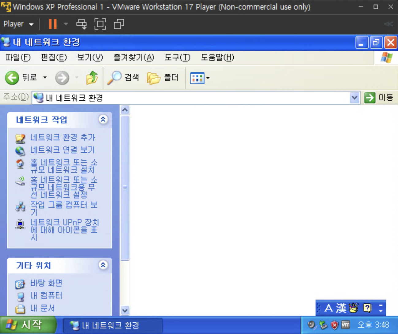Click Send Ctrl+Alt+Del VMware icon

pyautogui.click(x=82, y=24)
